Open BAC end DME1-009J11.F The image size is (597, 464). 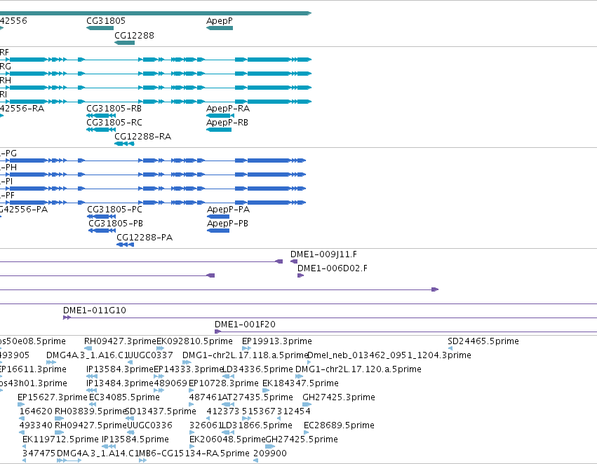click(x=323, y=254)
